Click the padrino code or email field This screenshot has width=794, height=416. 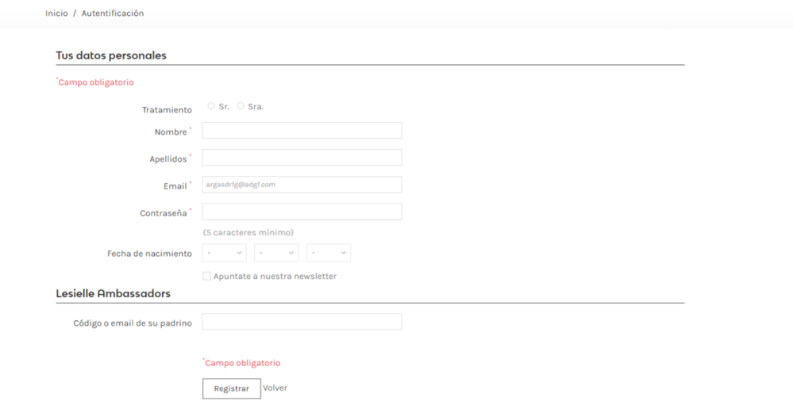pos(302,322)
